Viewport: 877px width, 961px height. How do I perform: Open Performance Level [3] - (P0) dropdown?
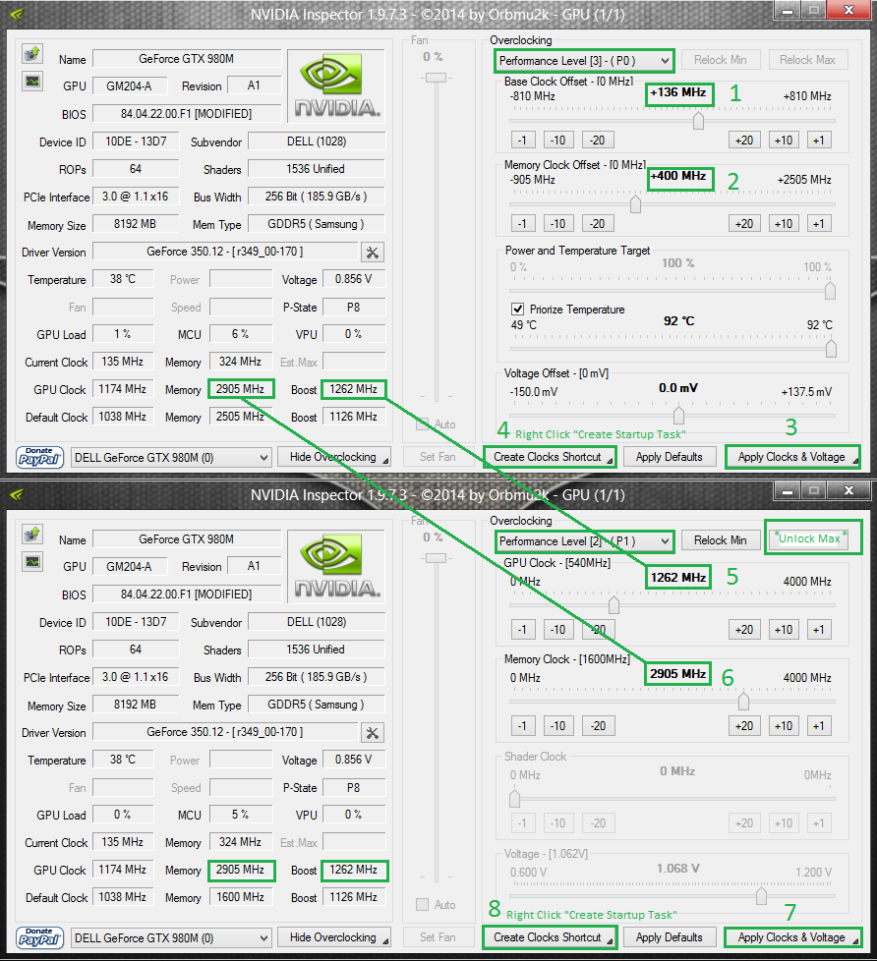pyautogui.click(x=584, y=61)
